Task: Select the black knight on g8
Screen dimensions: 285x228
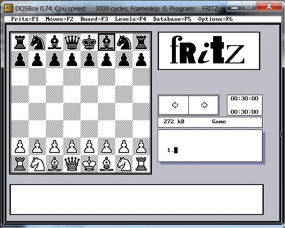Action: [124, 42]
